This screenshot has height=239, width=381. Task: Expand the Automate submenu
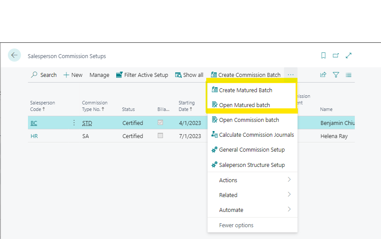(x=253, y=210)
